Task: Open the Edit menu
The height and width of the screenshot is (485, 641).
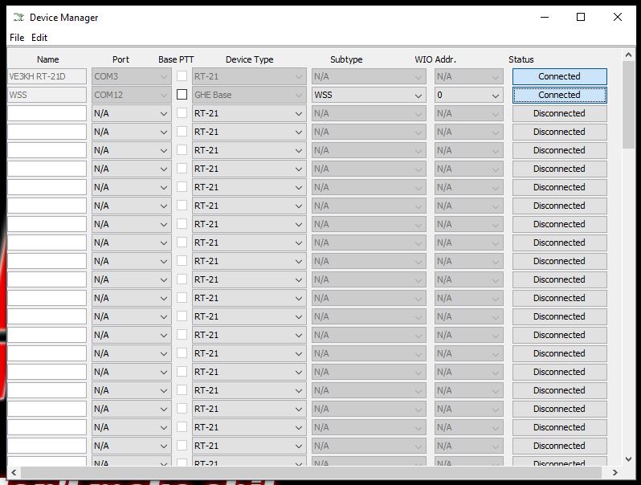Action: pyautogui.click(x=39, y=38)
